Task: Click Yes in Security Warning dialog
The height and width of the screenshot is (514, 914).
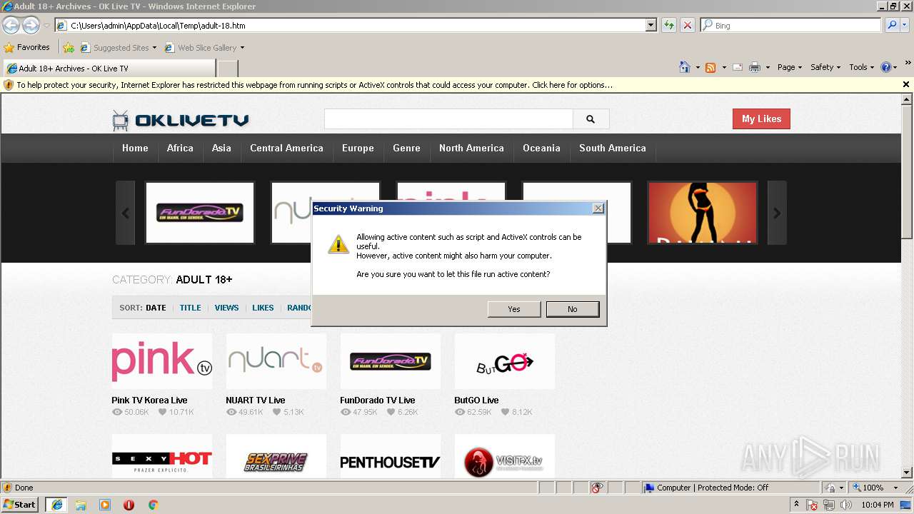Action: [514, 309]
